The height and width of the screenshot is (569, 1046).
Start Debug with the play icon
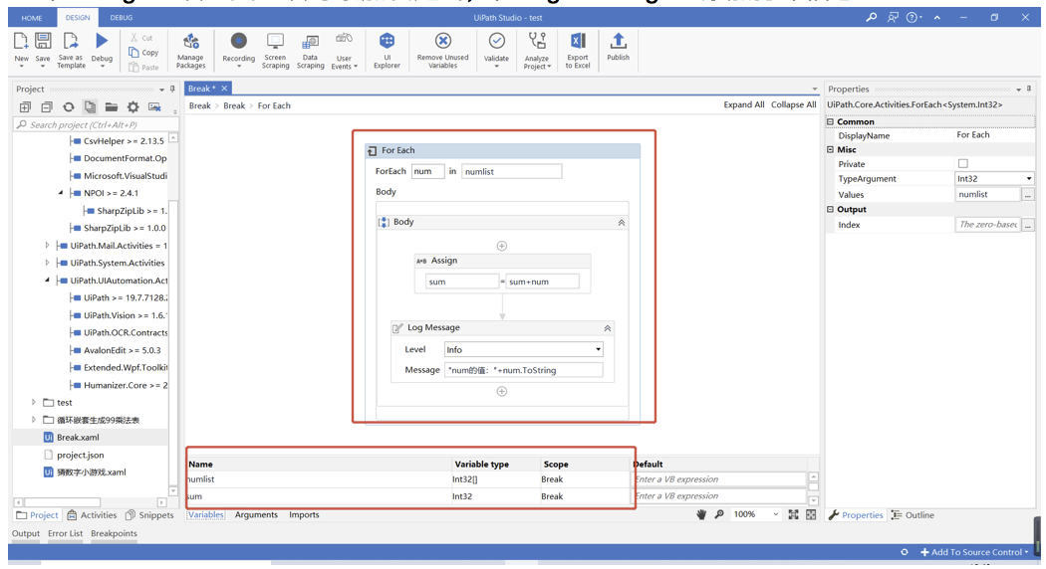click(x=102, y=42)
